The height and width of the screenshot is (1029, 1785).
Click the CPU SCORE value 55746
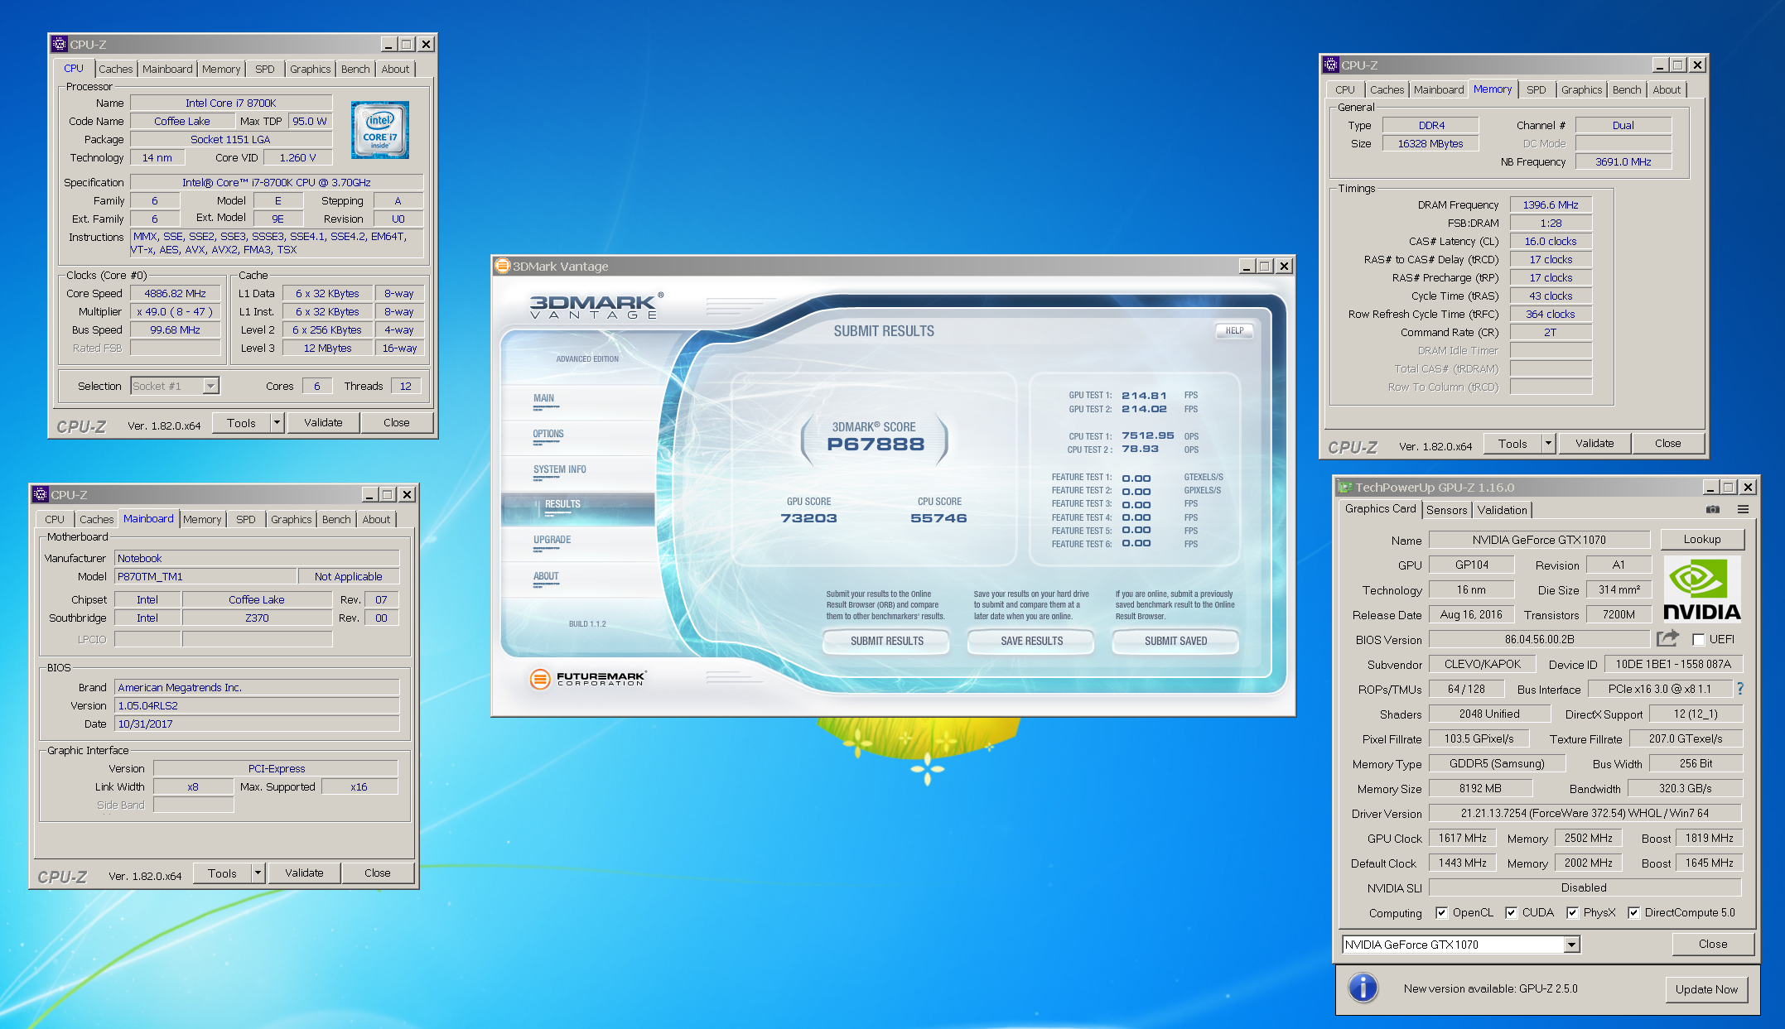pos(938,518)
